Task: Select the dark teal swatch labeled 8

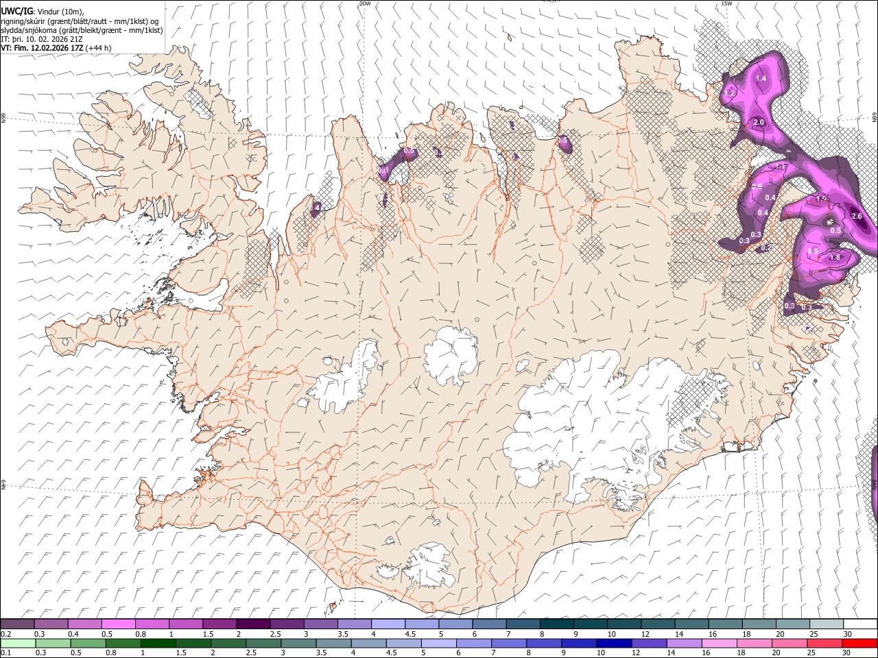Action: coord(556,624)
